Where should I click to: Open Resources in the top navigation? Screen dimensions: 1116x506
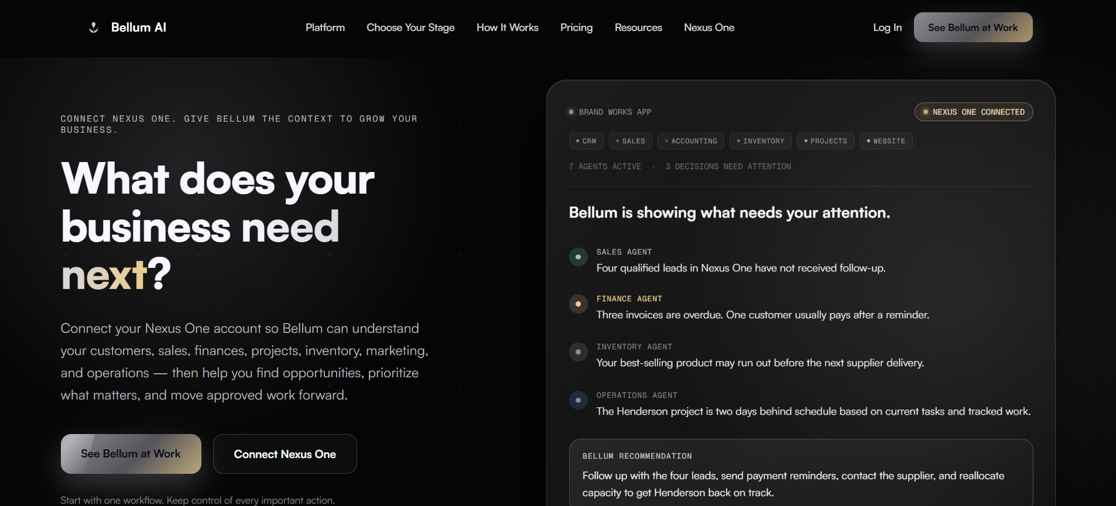click(638, 27)
